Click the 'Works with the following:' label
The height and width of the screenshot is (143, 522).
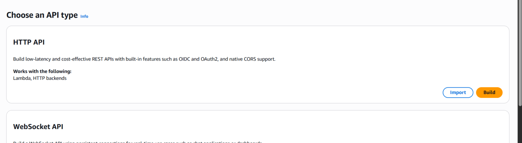tap(42, 71)
